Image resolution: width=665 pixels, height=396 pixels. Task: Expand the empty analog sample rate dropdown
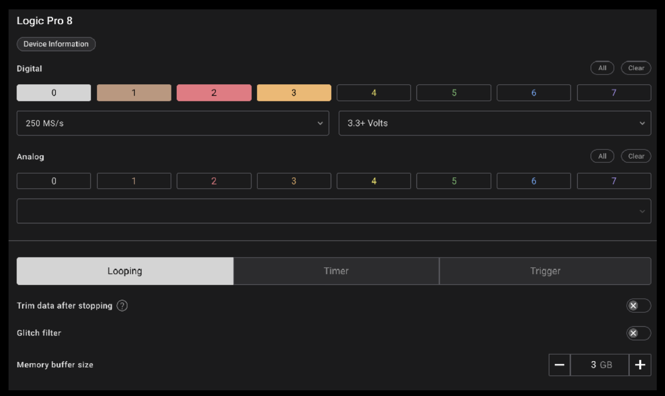tap(333, 211)
